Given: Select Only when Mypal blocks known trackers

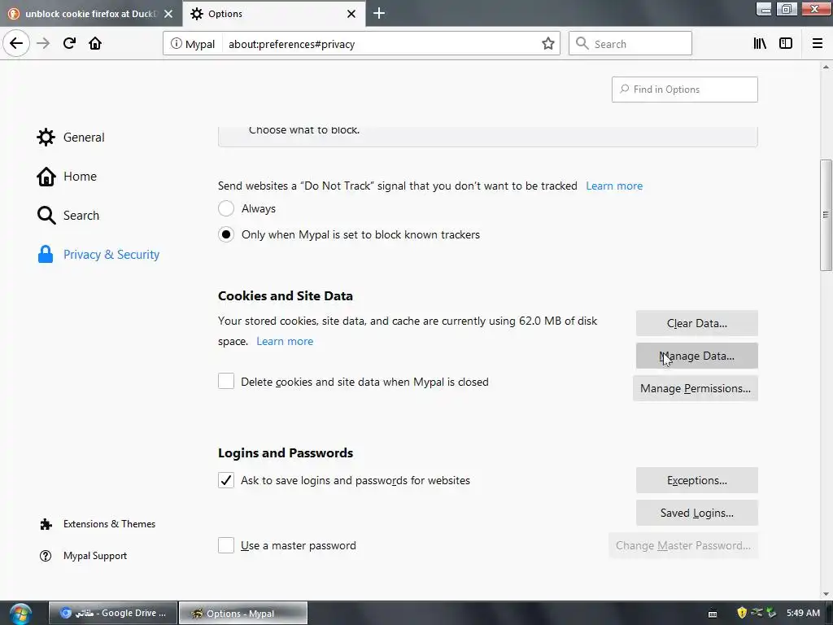Looking at the screenshot, I should click(226, 234).
